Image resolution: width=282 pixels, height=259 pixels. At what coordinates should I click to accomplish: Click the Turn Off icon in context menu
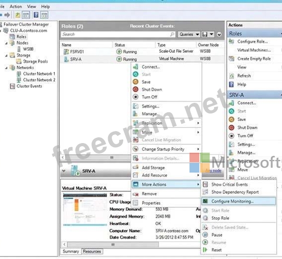(135, 97)
